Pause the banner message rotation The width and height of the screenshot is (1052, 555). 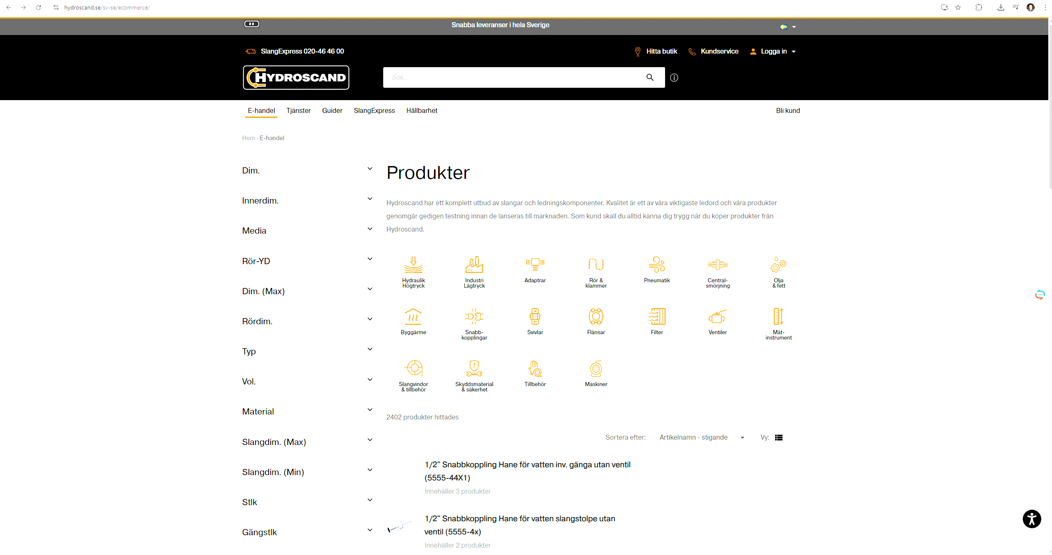[x=251, y=24]
